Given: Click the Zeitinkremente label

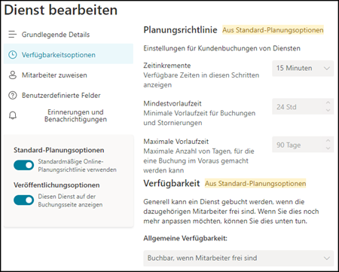Looking at the screenshot, I should tap(167, 66).
